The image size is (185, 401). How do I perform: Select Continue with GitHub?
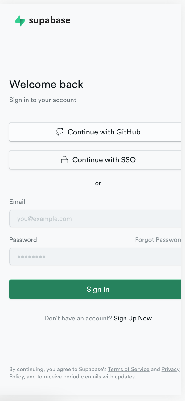click(x=98, y=132)
